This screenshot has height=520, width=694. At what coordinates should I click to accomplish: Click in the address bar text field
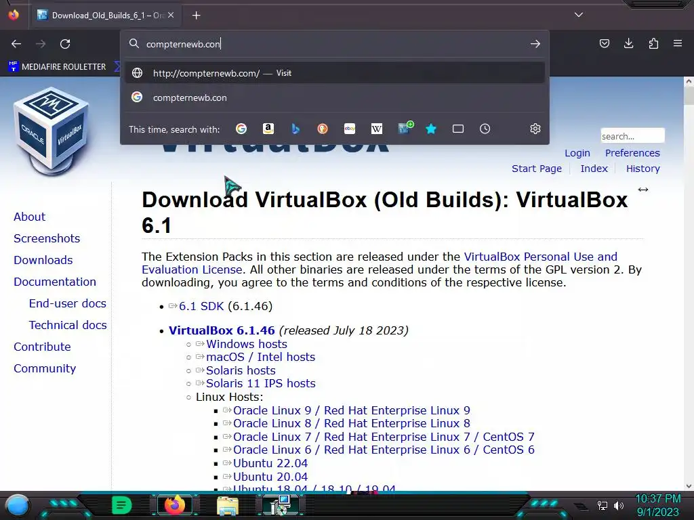[334, 44]
